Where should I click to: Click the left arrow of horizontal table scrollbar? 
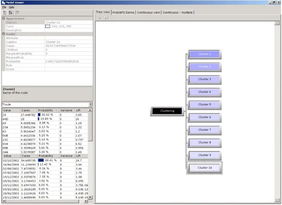(x=4, y=201)
